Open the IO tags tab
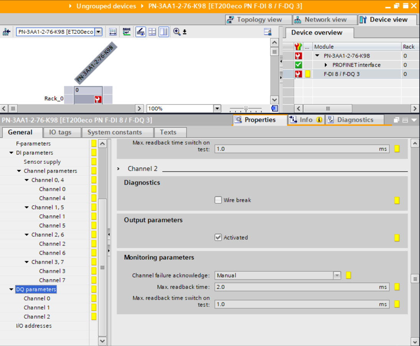This screenshot has width=420, height=346. [x=60, y=132]
